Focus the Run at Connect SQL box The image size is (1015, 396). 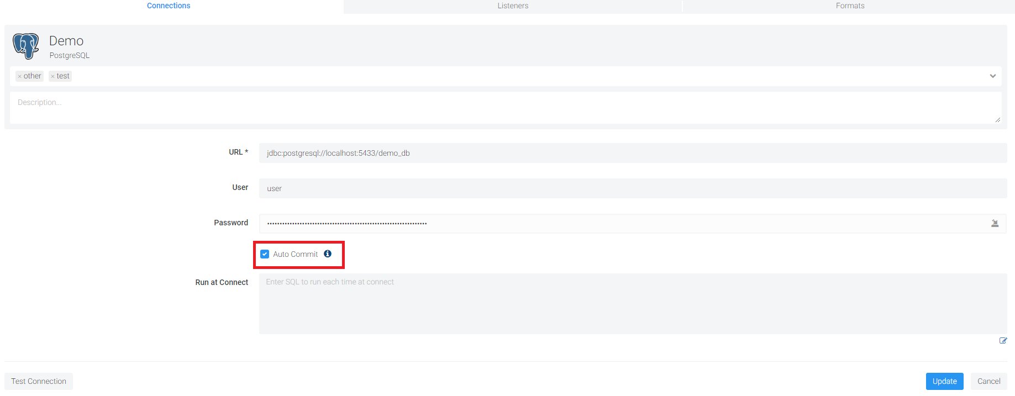[633, 304]
